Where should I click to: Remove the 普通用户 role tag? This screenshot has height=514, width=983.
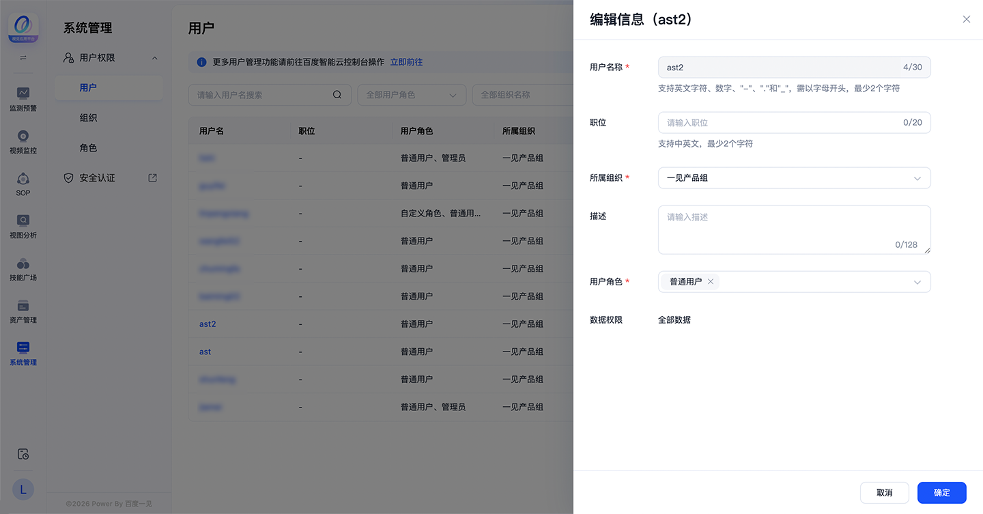pyautogui.click(x=711, y=281)
